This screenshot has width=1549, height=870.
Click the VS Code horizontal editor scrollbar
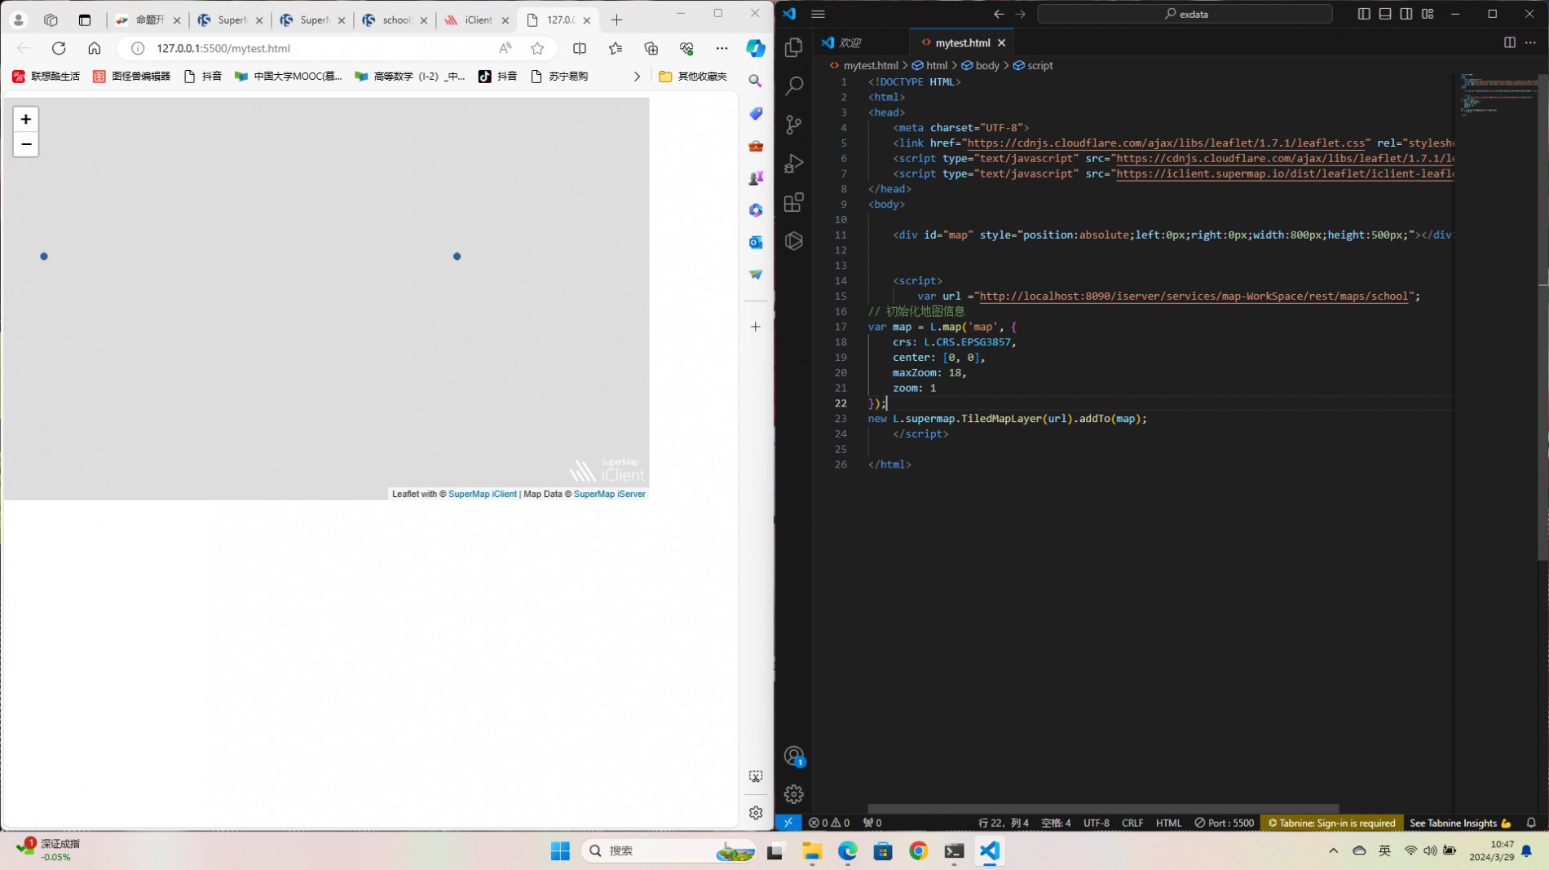click(1102, 808)
